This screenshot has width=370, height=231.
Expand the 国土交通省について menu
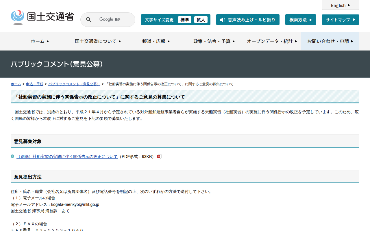point(98,41)
